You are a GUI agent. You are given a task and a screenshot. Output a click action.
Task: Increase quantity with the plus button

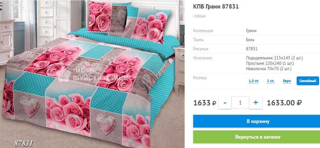(256, 103)
